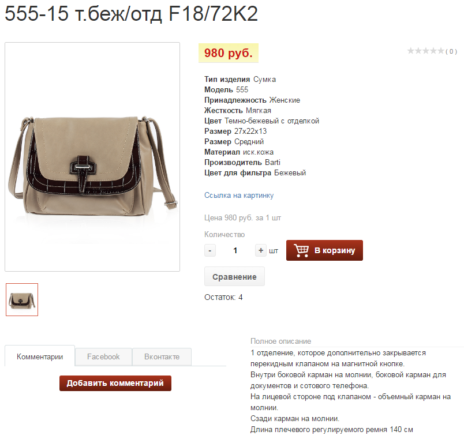Click the Добавить комментарий button
This screenshot has height=443, width=464.
coord(115,383)
